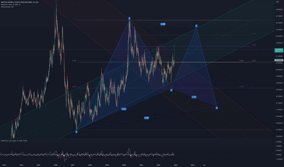Click the 2018 label on time axis
The height and width of the screenshot is (167, 284).
pyautogui.click(x=90, y=165)
